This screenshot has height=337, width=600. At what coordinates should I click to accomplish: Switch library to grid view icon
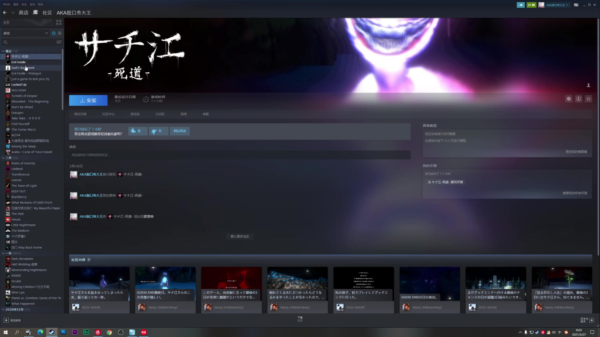tap(59, 22)
